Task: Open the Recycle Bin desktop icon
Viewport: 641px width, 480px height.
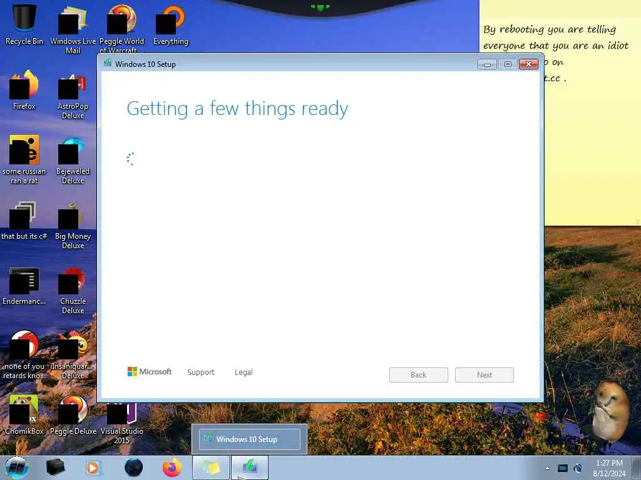Action: pos(24,24)
